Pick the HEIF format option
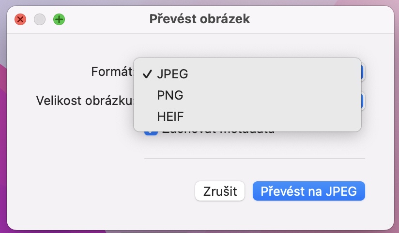The width and height of the screenshot is (399, 233). pyautogui.click(x=170, y=116)
